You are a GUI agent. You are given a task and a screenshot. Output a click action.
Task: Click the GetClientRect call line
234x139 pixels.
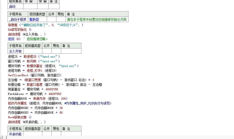(x=34, y=75)
